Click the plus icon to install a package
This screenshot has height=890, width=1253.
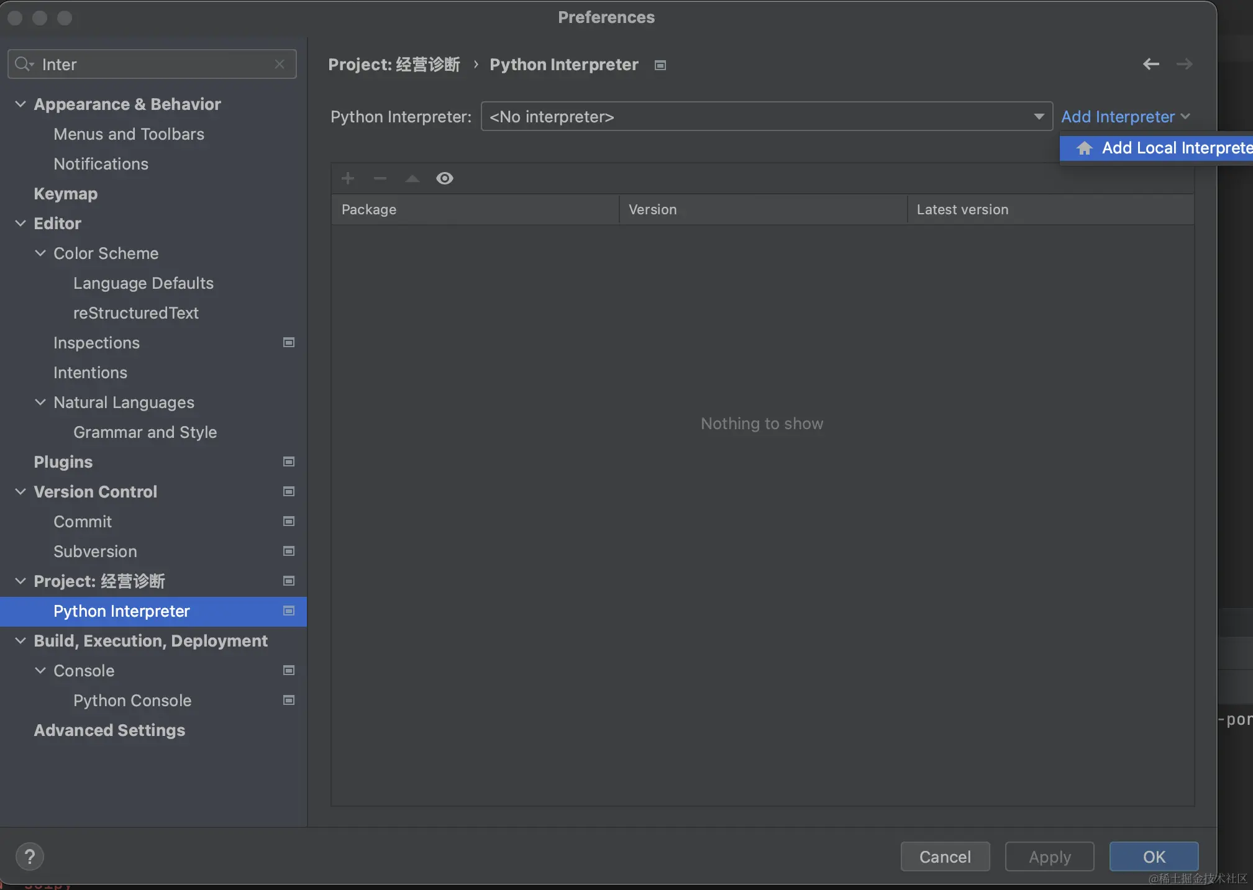(348, 179)
